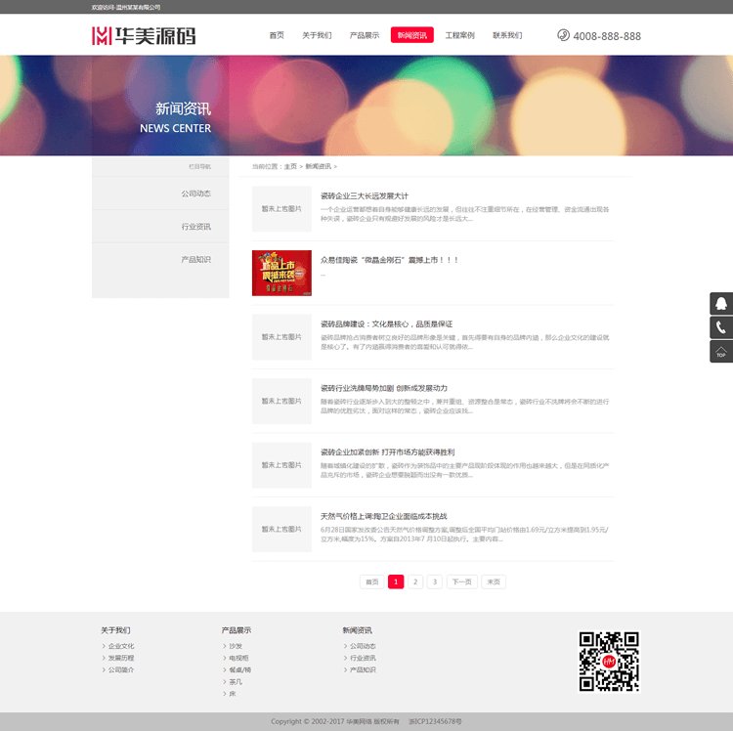Click footer heading 关于我们

[116, 630]
